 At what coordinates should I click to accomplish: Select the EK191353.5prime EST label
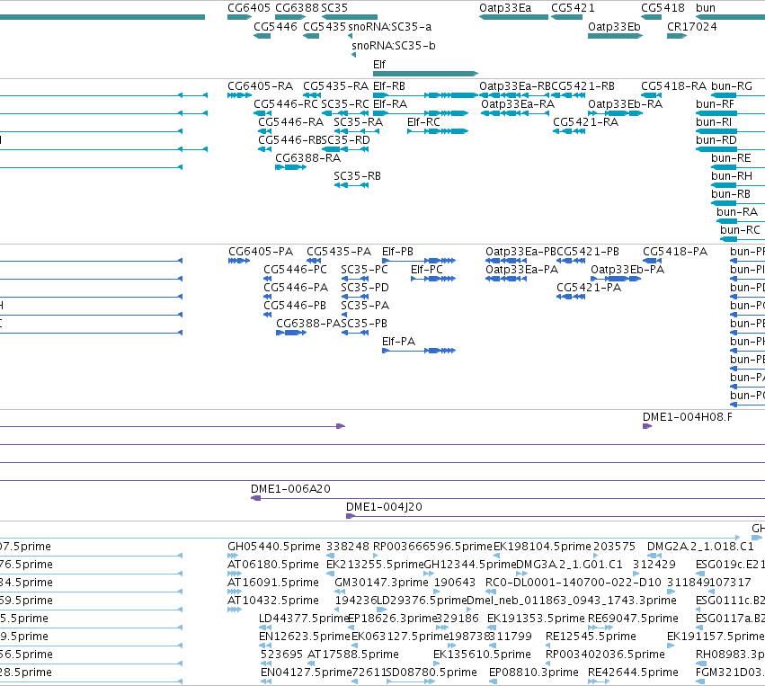pyautogui.click(x=536, y=619)
